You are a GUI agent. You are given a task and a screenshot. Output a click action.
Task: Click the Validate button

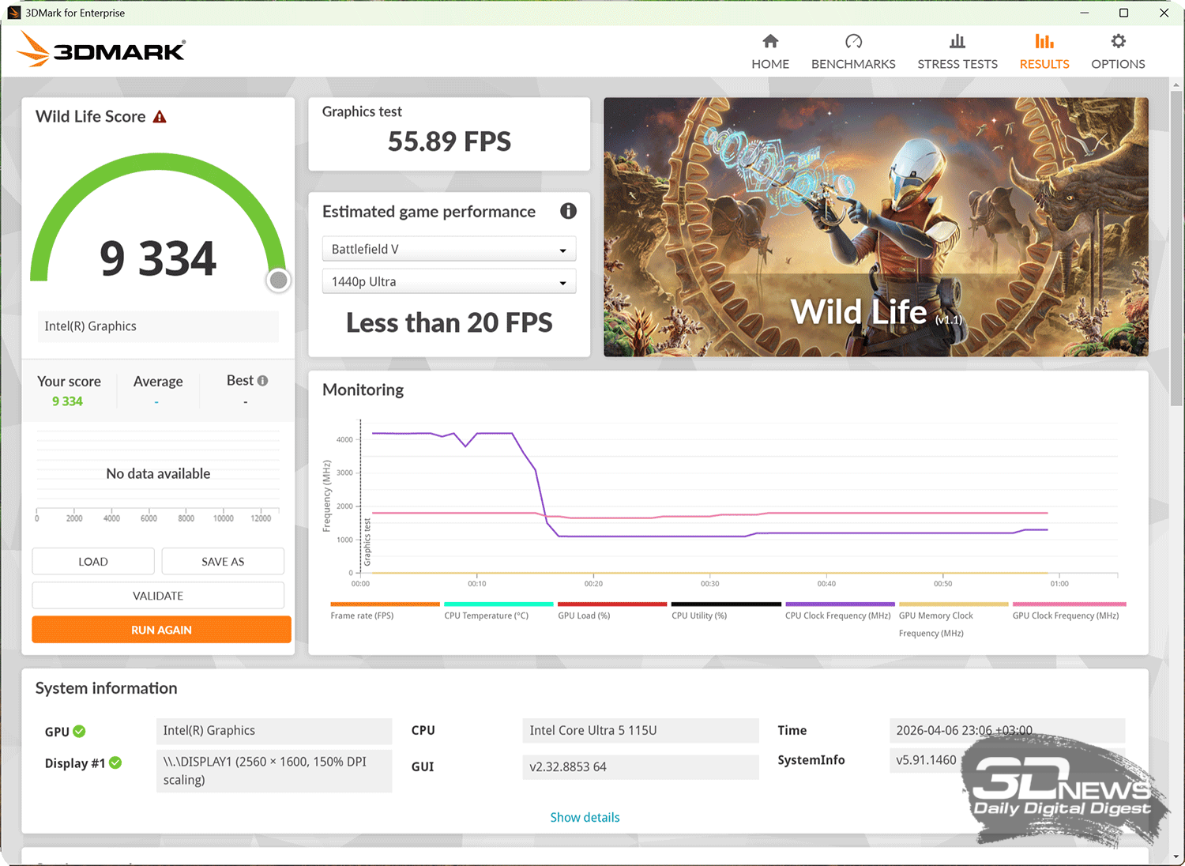(158, 596)
